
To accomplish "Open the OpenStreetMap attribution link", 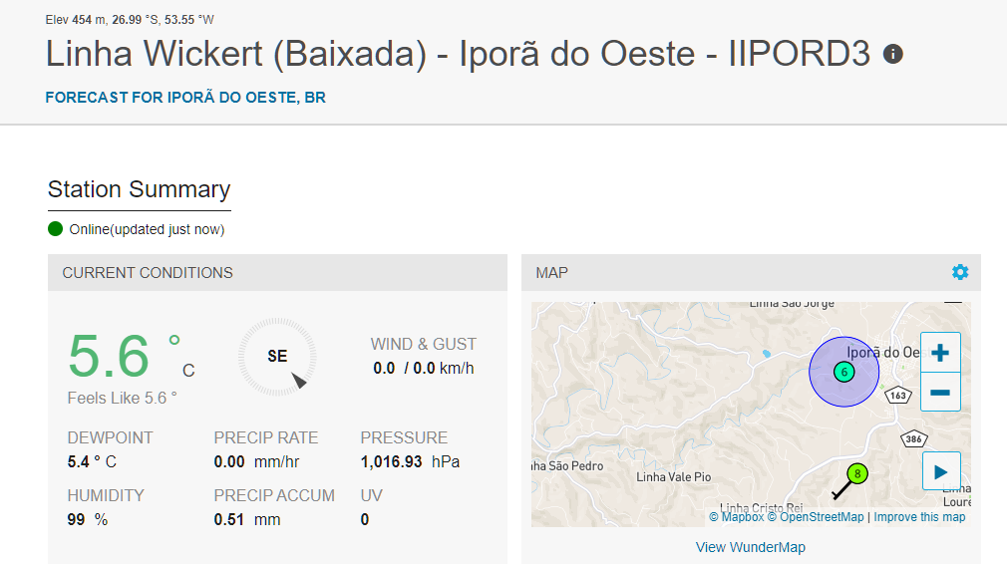I will tap(816, 517).
